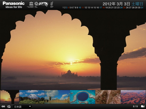Screen dimensions: 146x109
Task: Select day 11 in the calendar strip
Action: 83,8
